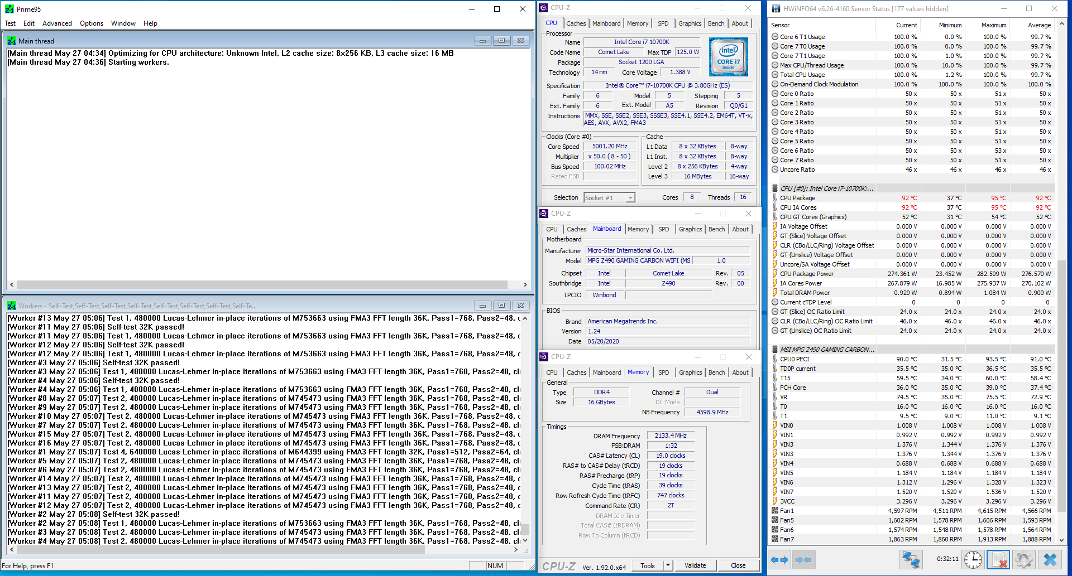Click the Intel Core i7 logo in CPU-Z
Screen dimensions: 1072x576
[x=728, y=56]
